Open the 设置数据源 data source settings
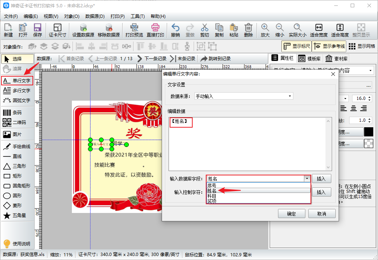This screenshot has width=378, height=260. [x=83, y=30]
